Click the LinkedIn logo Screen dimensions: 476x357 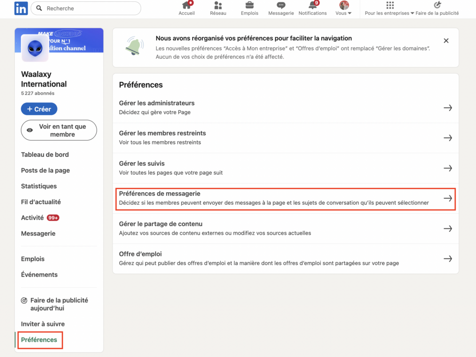coord(21,8)
